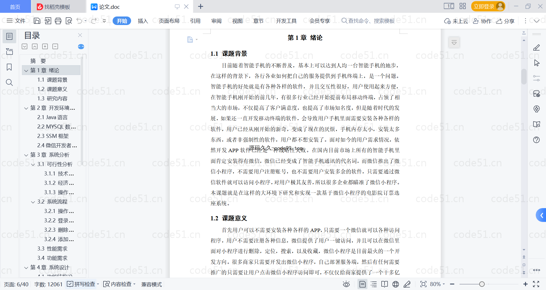
Task: Click the reading book icon on right panel
Action: pyautogui.click(x=537, y=124)
